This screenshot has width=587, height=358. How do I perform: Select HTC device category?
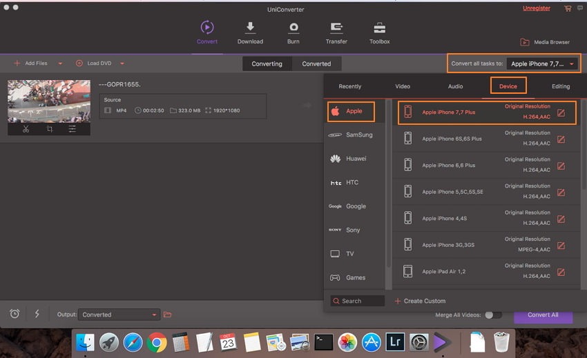click(354, 183)
